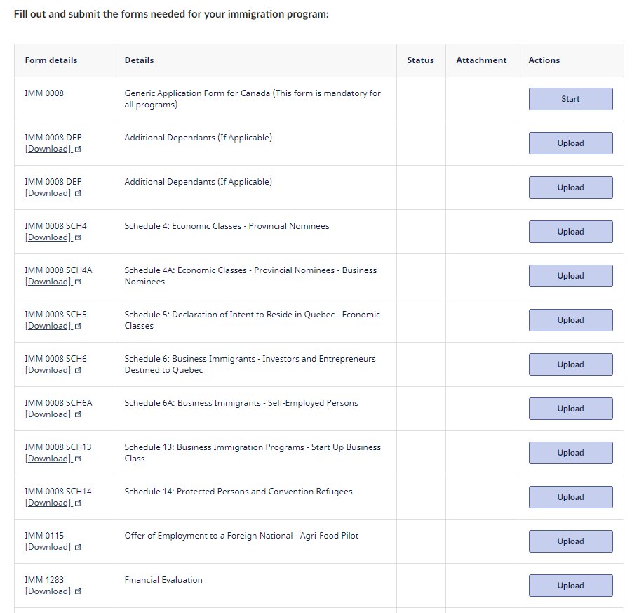This screenshot has width=632, height=613.
Task: Click the external-link icon beside SCH5 Download
Action: [78, 327]
